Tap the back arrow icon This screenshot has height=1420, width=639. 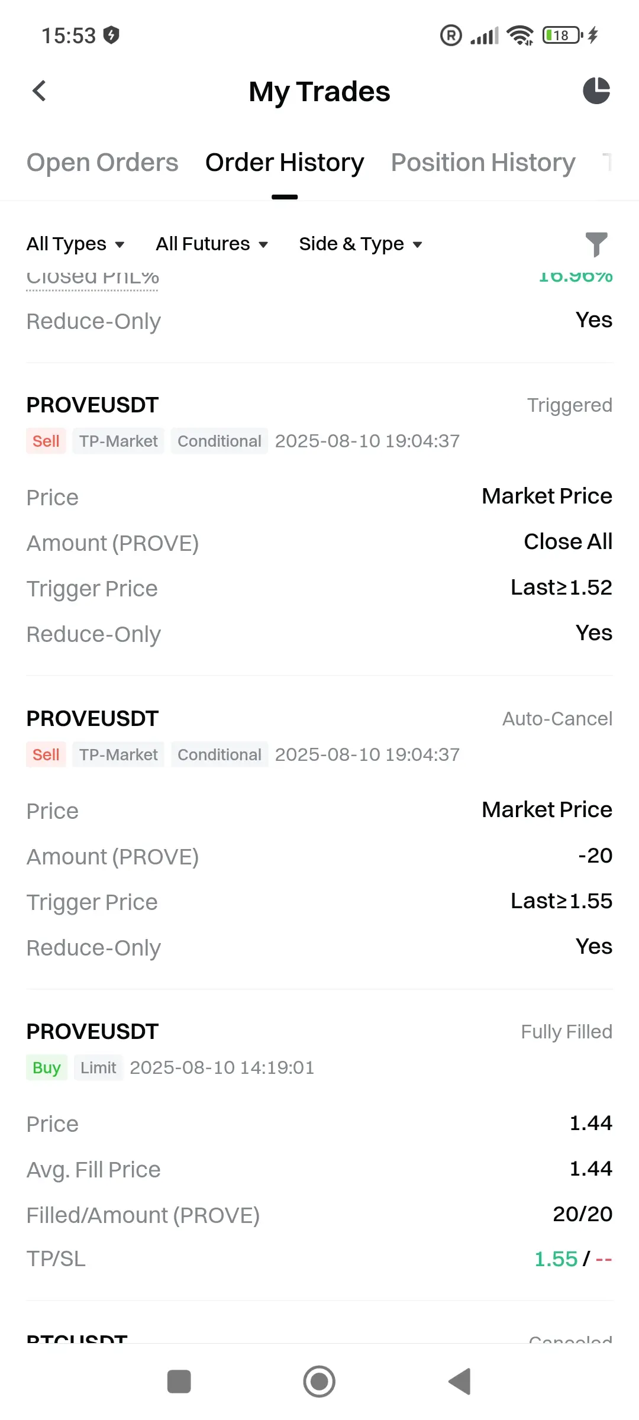pos(39,91)
